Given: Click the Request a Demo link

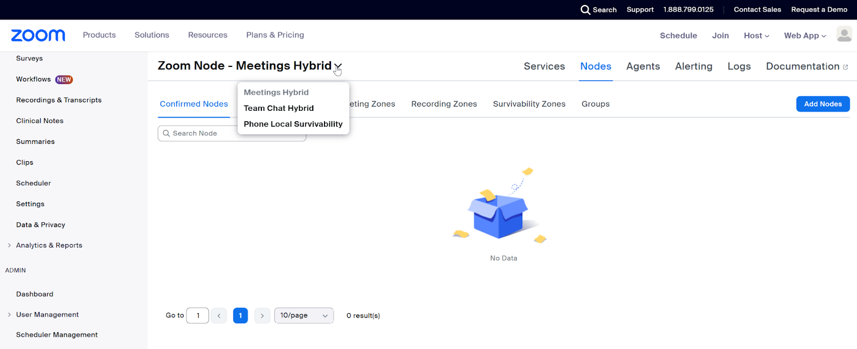Looking at the screenshot, I should coord(819,10).
